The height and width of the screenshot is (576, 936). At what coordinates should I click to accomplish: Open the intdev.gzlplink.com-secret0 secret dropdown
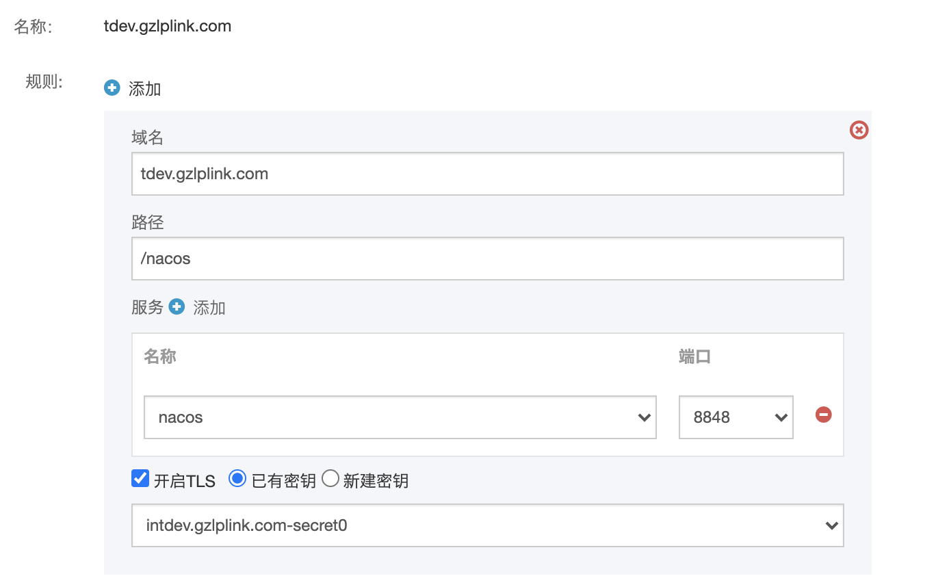[487, 525]
